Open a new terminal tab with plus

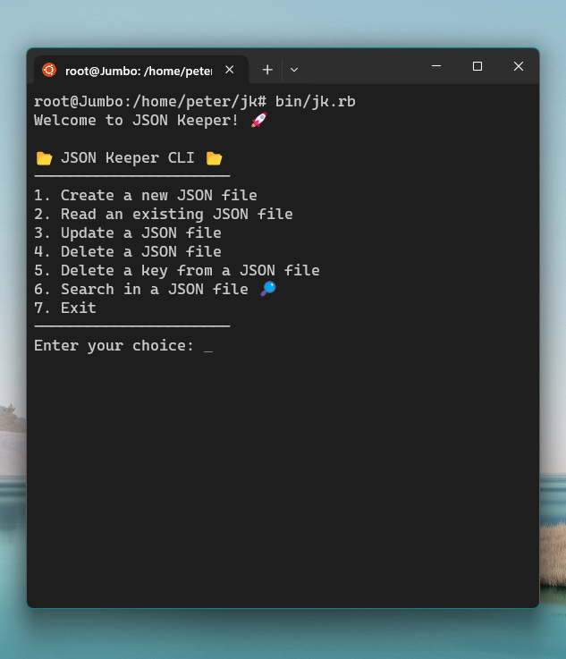[266, 69]
